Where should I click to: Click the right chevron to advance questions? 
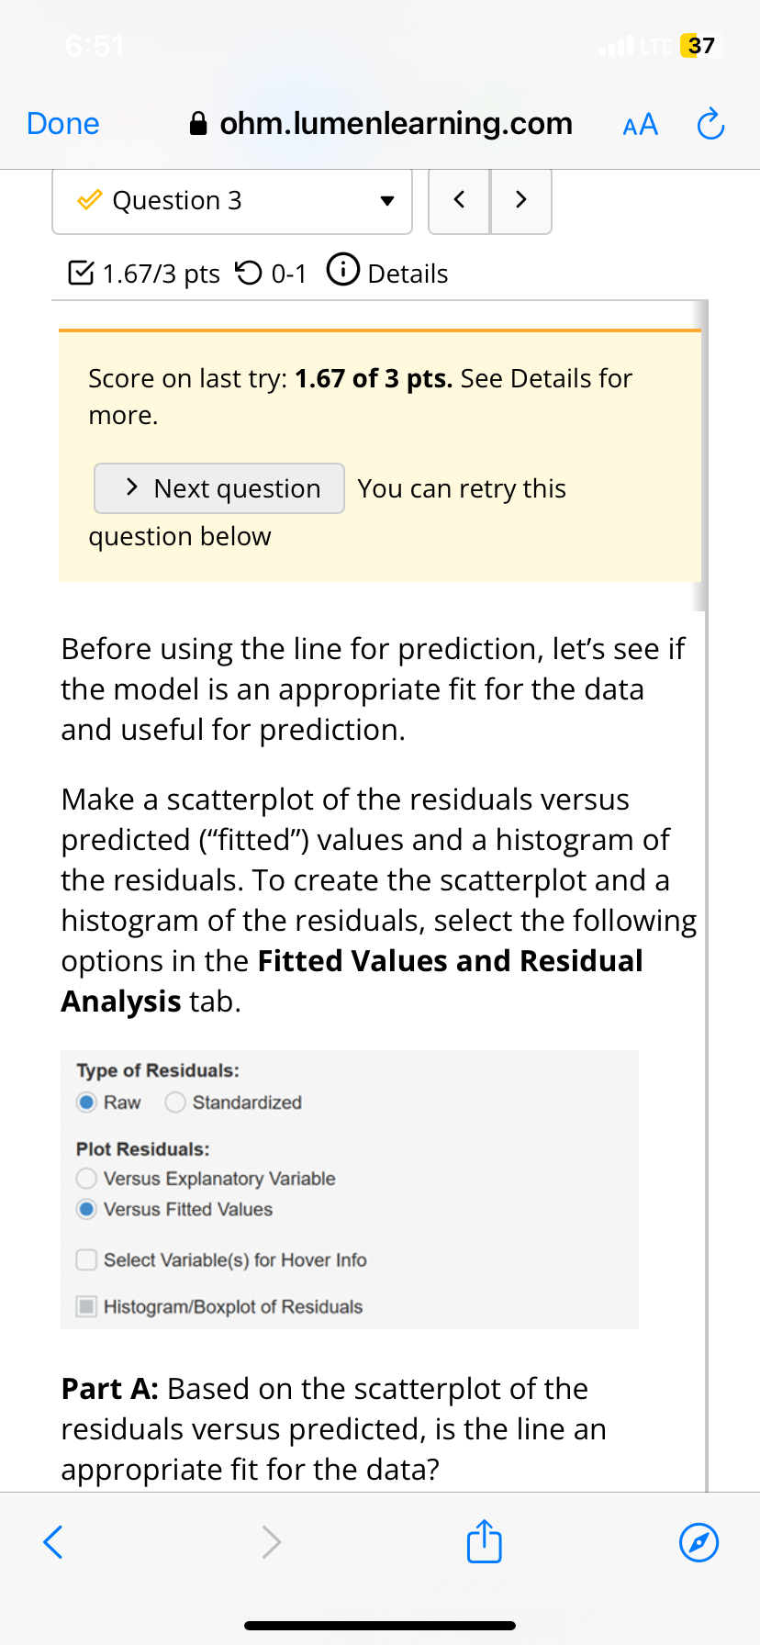click(520, 200)
